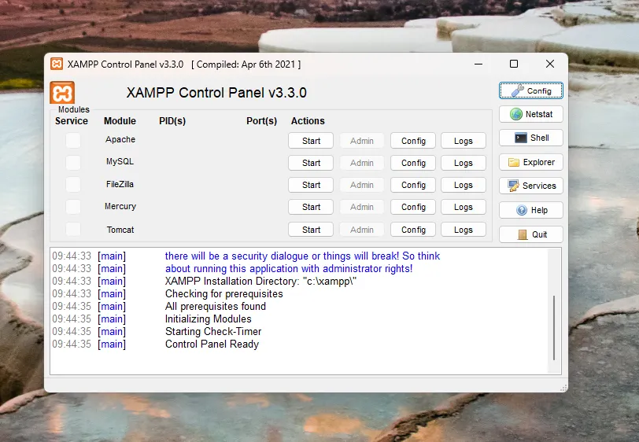This screenshot has width=639, height=442.
Task: Open Config for the Tomcat module
Action: [413, 230]
